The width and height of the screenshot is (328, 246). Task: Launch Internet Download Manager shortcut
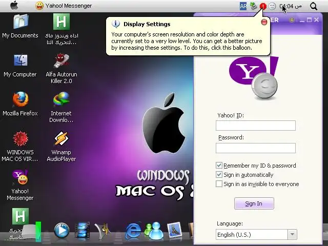click(x=61, y=107)
